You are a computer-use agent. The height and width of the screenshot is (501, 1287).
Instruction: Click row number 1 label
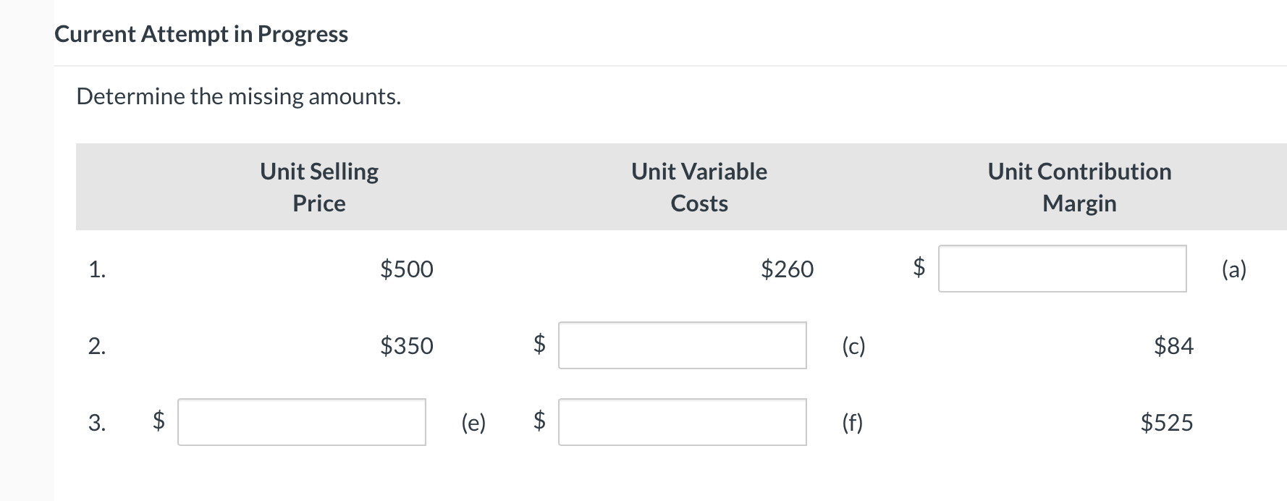pos(97,269)
